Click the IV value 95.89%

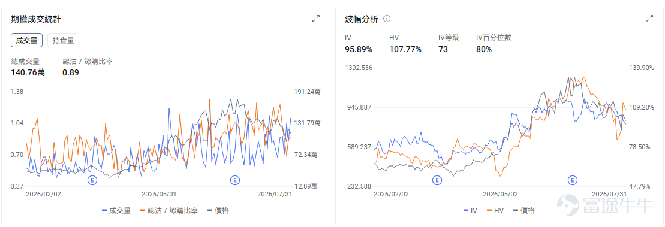click(x=359, y=49)
